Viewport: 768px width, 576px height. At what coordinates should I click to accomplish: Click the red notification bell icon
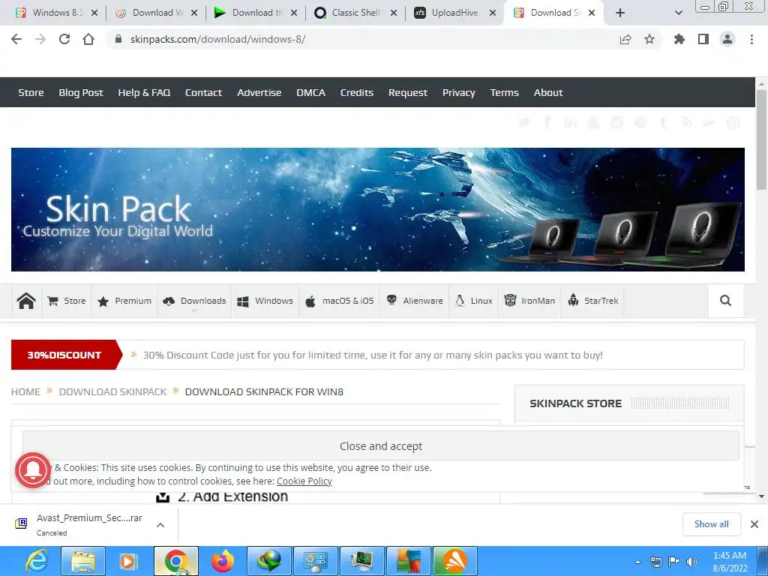(x=33, y=470)
